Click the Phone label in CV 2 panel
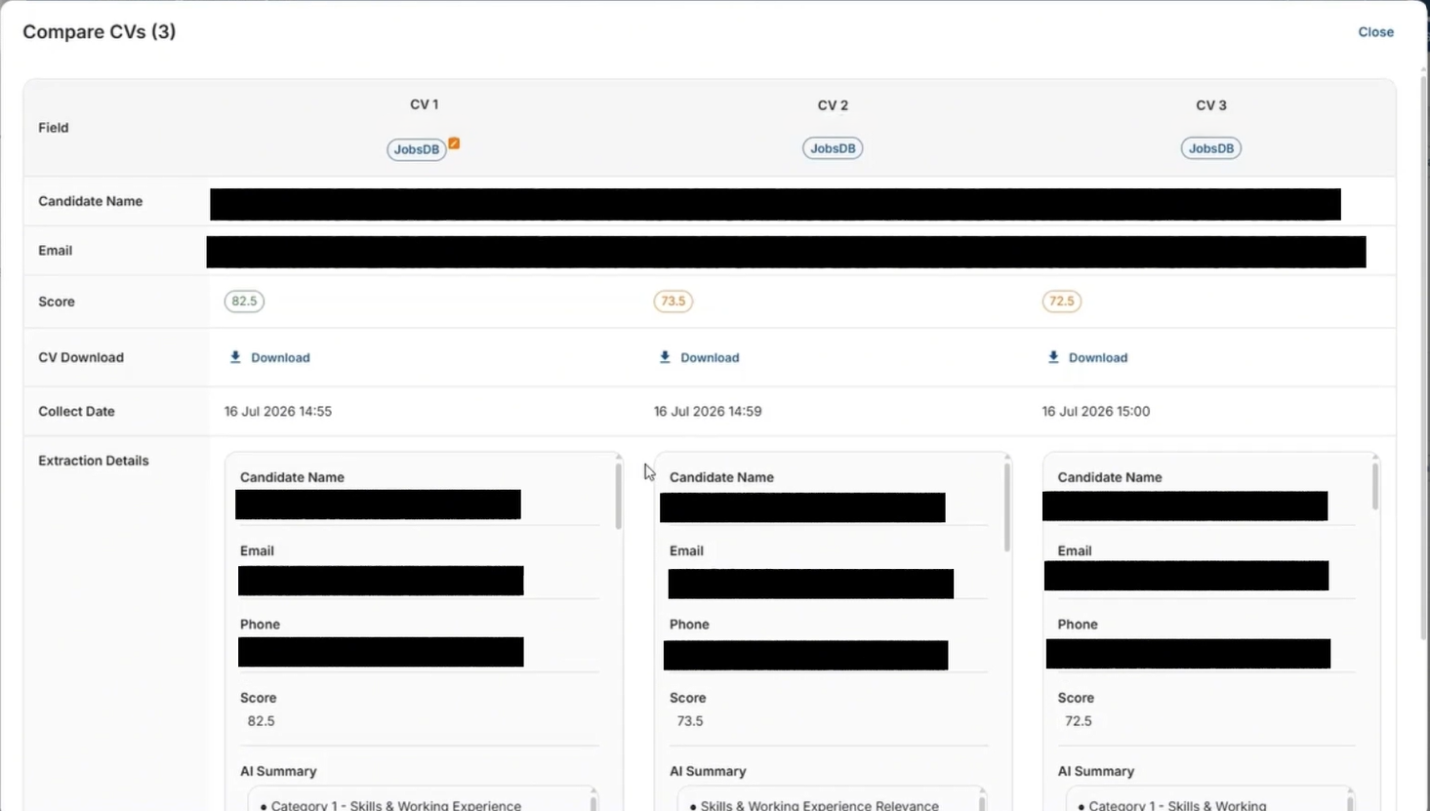This screenshot has width=1430, height=811. click(689, 625)
